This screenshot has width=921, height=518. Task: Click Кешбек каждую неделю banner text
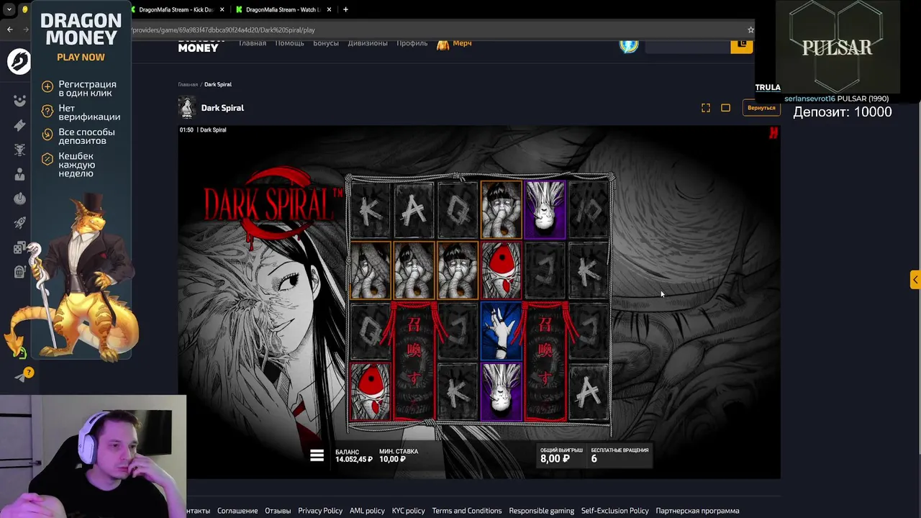coord(76,165)
